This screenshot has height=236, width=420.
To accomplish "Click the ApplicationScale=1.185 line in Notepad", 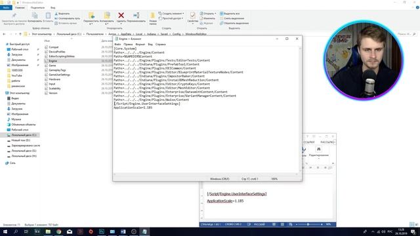I will pos(133,108).
